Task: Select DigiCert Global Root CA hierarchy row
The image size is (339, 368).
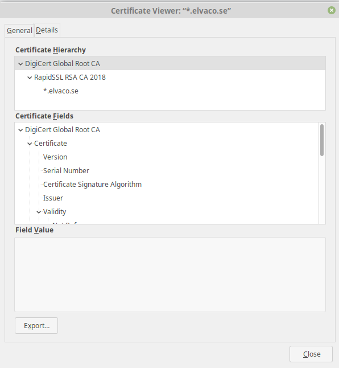Action: tap(170, 63)
